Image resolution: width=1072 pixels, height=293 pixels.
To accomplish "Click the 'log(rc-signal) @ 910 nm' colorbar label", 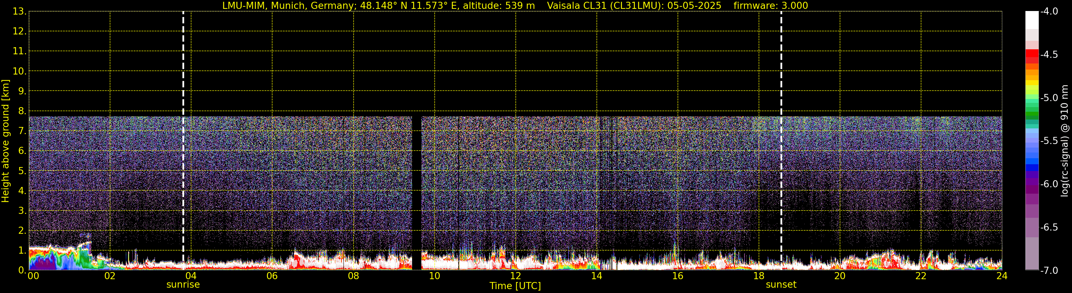I will [x=1065, y=141].
